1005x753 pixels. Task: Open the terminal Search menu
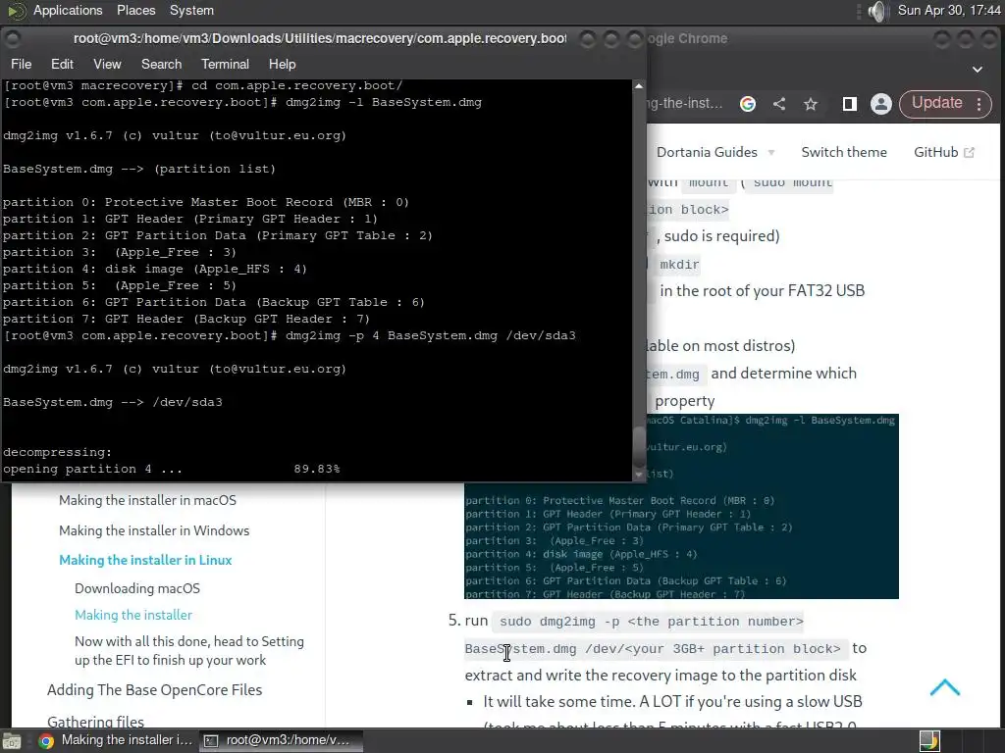tap(162, 64)
